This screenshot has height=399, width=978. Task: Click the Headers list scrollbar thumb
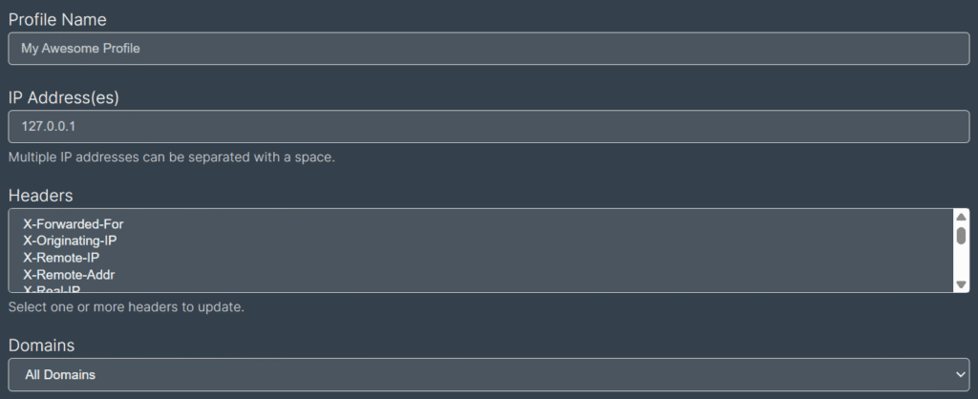pyautogui.click(x=961, y=235)
